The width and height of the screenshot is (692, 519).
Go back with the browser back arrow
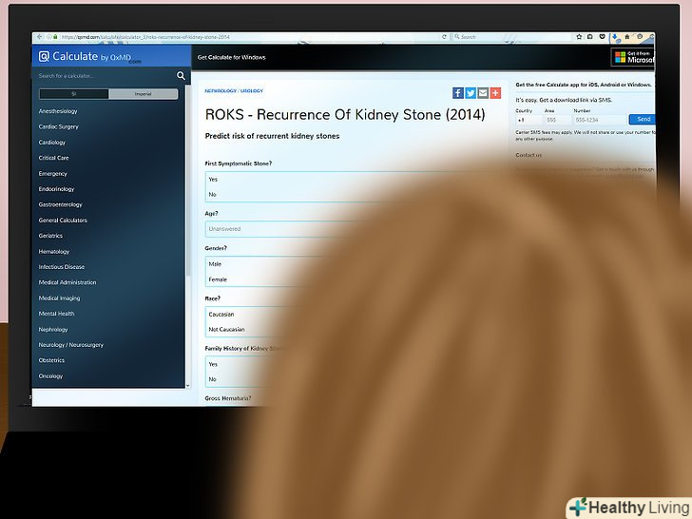click(x=40, y=37)
